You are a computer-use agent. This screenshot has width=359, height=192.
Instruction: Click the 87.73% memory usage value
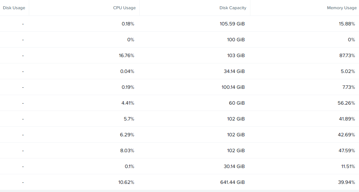point(347,56)
